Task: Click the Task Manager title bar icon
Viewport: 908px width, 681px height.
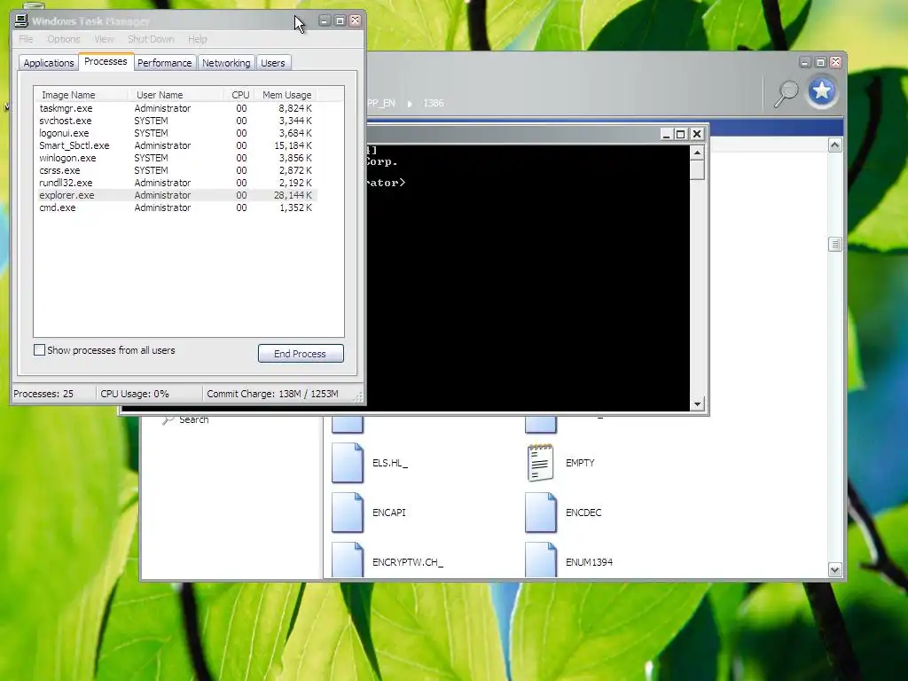Action: coord(21,21)
